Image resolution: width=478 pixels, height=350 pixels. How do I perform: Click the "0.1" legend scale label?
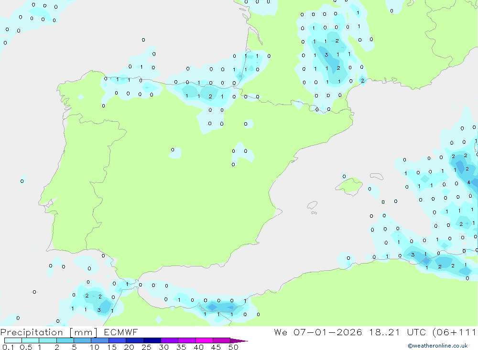pos(8,347)
